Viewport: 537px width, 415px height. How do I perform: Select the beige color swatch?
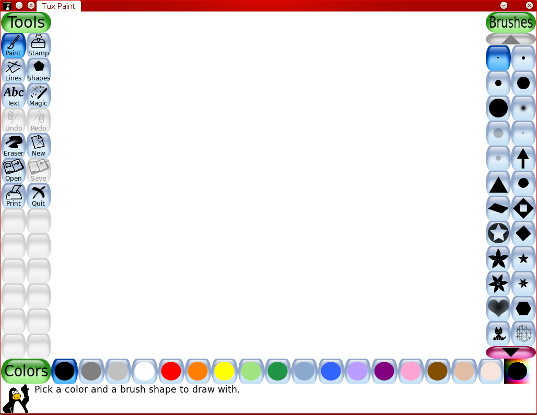(491, 371)
